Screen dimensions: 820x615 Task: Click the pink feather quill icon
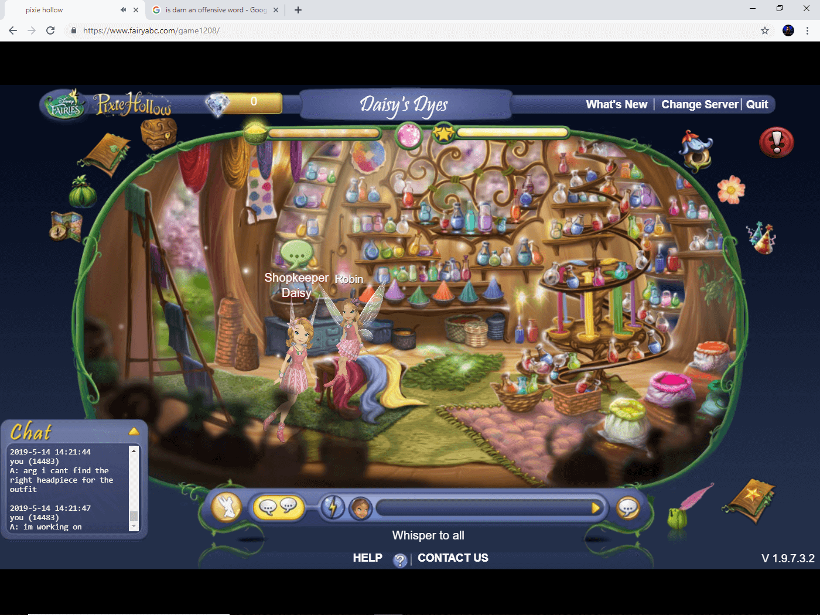pyautogui.click(x=698, y=495)
